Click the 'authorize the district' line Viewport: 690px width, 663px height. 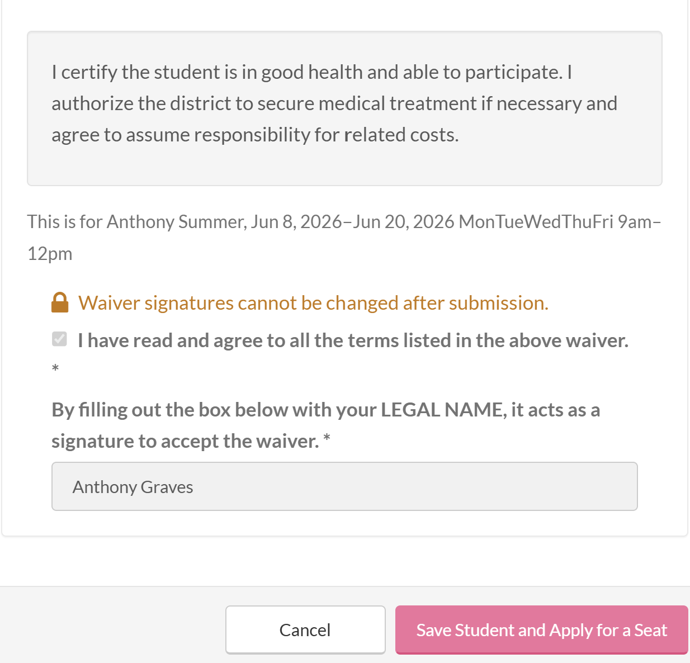tap(334, 103)
